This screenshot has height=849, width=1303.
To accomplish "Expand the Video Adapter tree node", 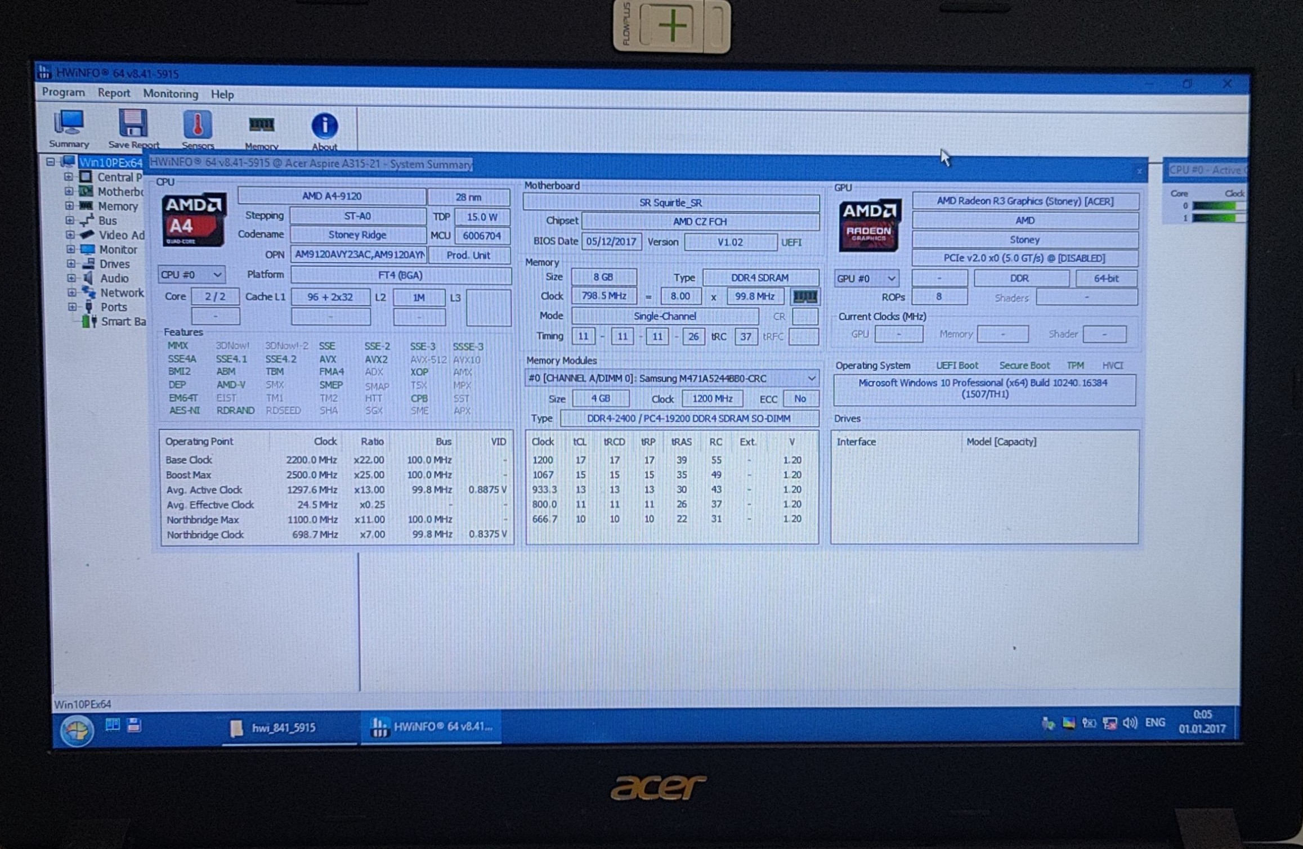I will tap(70, 235).
